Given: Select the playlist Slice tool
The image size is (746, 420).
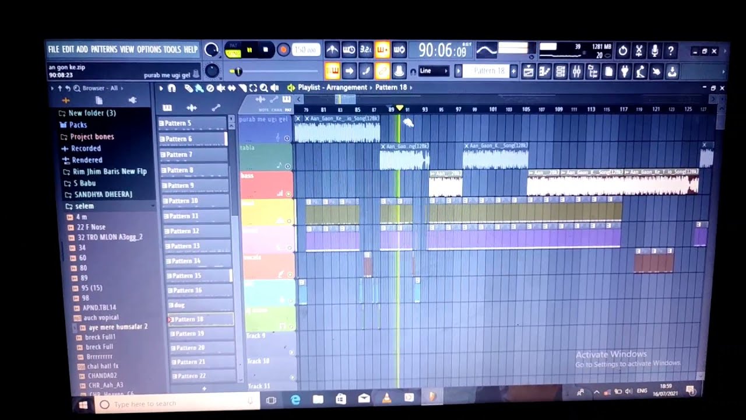Looking at the screenshot, I should tap(242, 88).
